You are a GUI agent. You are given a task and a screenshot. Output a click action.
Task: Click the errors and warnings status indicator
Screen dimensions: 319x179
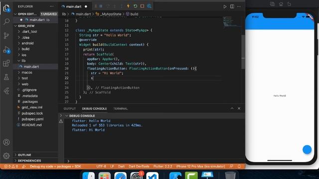(11, 167)
